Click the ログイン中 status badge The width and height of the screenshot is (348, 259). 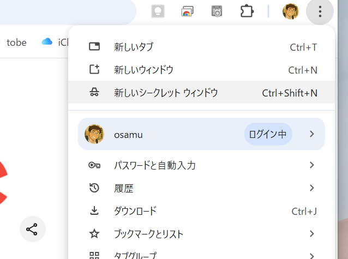pyautogui.click(x=268, y=134)
